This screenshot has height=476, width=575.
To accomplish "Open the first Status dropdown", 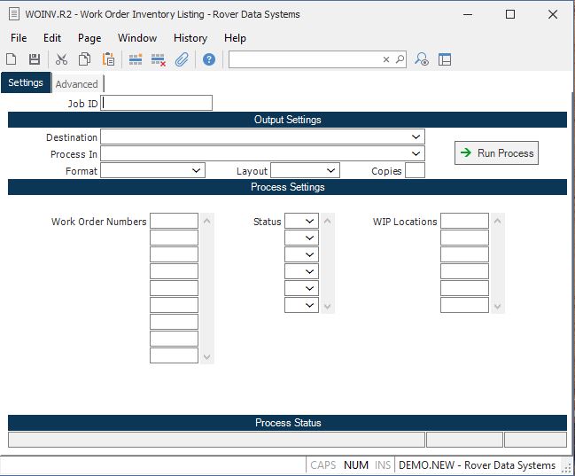I will [310, 222].
